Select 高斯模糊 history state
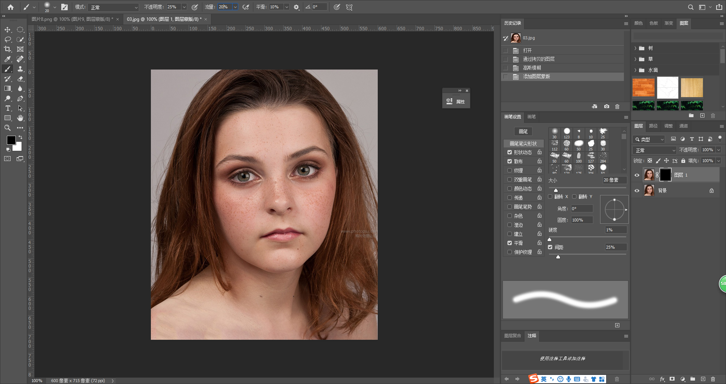The width and height of the screenshot is (726, 384). click(x=532, y=68)
